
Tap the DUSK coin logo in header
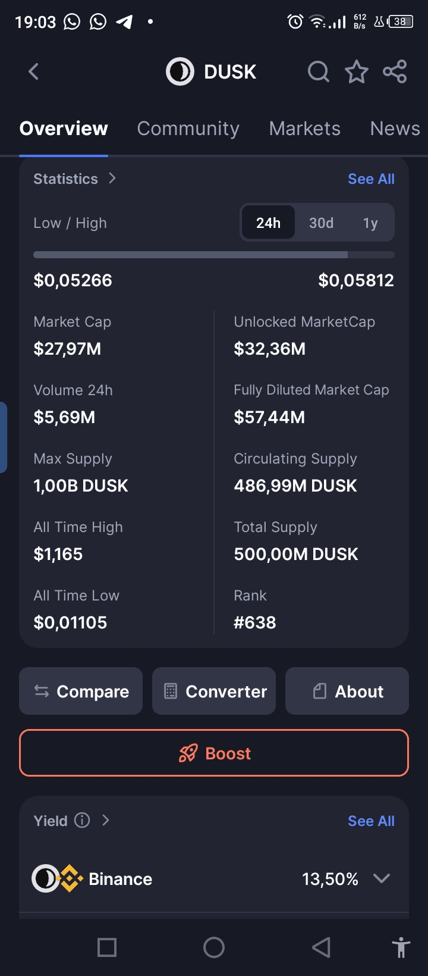pyautogui.click(x=180, y=72)
